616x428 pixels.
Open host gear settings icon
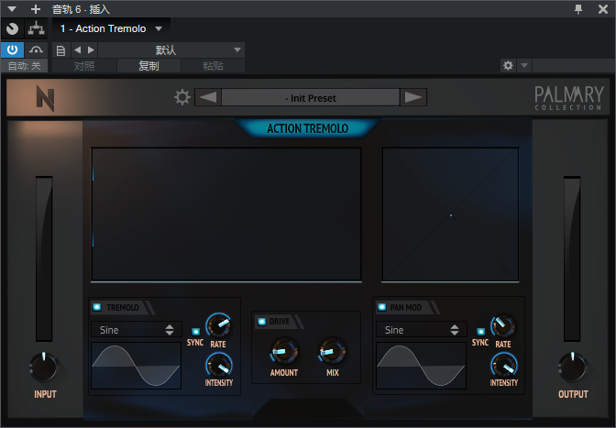point(508,65)
